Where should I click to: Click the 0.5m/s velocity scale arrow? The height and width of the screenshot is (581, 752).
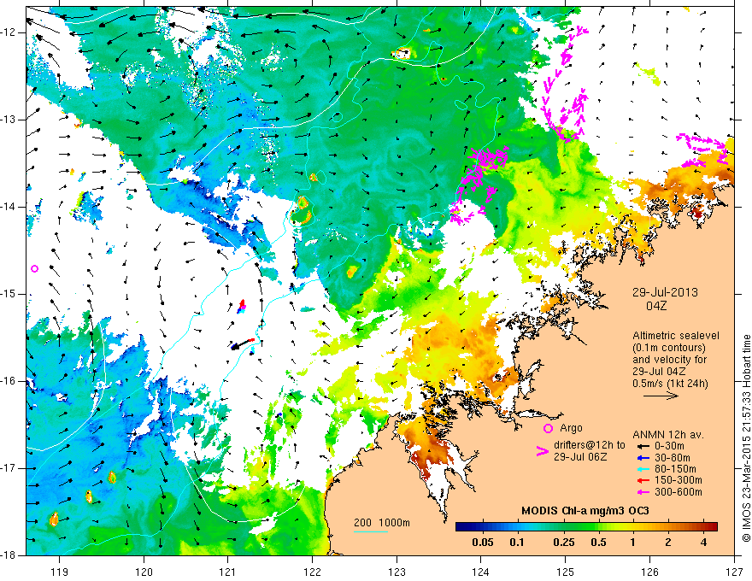coord(661,396)
